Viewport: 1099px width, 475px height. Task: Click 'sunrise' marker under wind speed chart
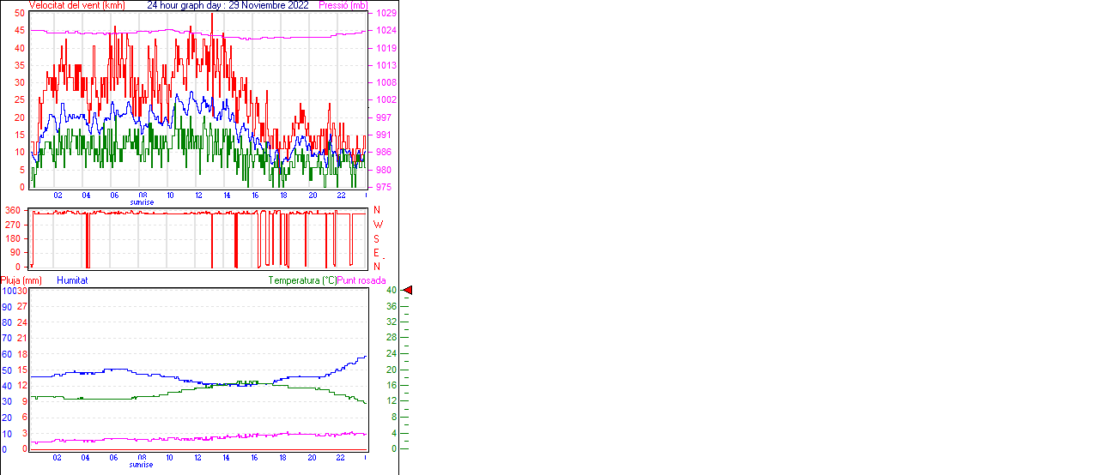tap(142, 202)
